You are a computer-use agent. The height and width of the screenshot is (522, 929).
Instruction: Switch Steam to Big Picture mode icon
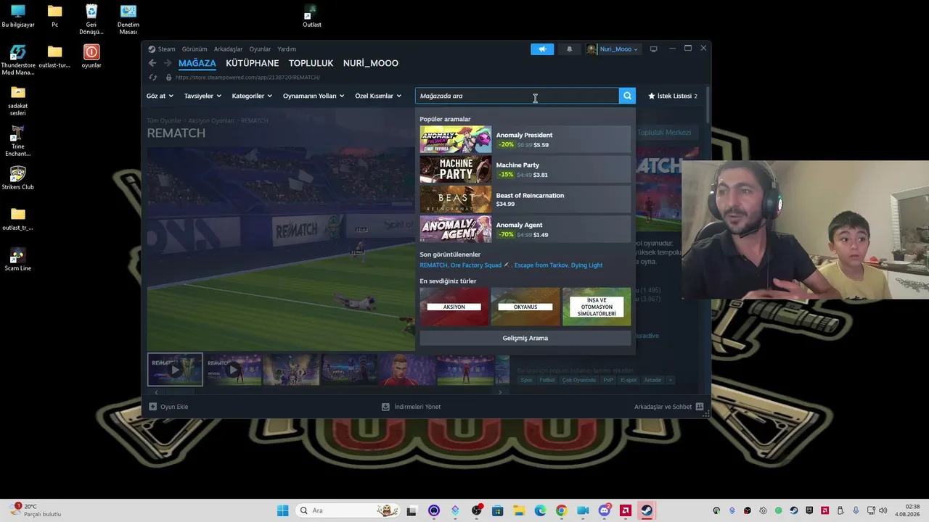pos(653,49)
